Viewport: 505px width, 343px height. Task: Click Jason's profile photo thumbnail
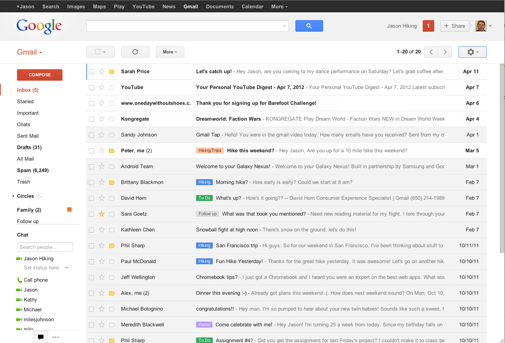click(481, 26)
